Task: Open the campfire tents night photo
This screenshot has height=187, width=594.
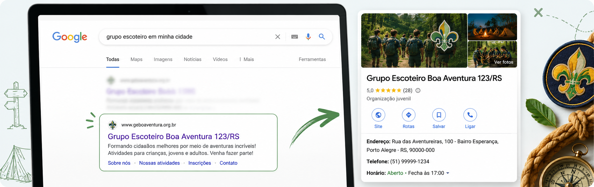Action: pos(492,27)
